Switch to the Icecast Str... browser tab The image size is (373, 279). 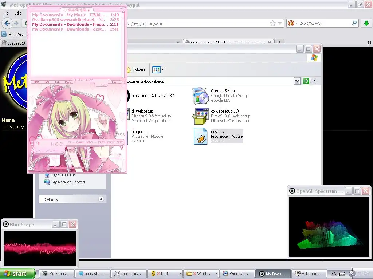14,43
